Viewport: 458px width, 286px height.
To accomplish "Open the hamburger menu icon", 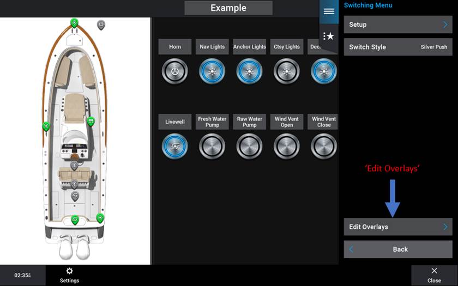I will [328, 11].
